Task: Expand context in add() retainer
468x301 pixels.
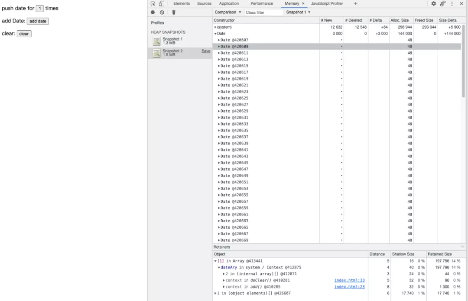Action: coord(224,287)
